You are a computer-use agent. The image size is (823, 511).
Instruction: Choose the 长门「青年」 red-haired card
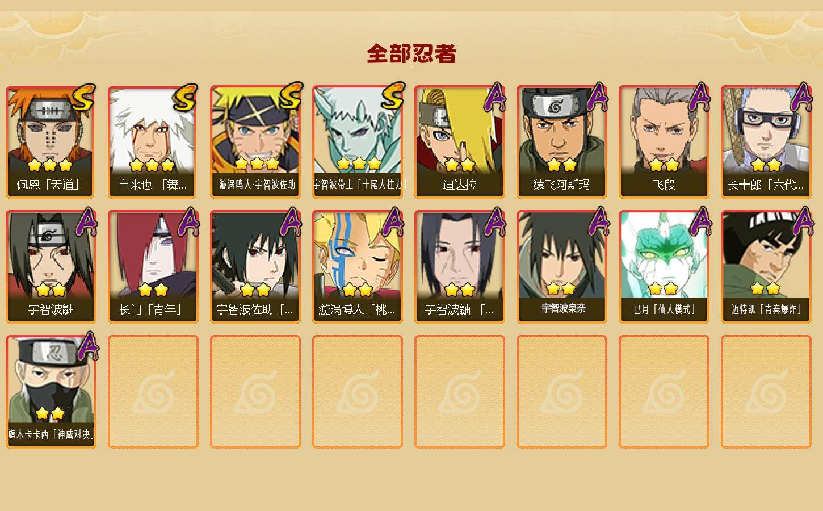[x=153, y=267]
